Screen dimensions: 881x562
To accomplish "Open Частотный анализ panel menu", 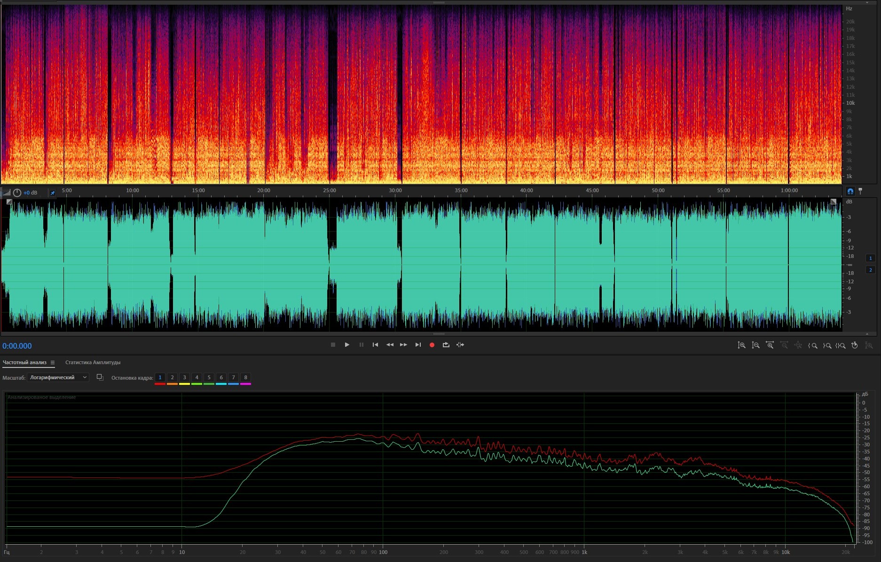I will pos(53,362).
